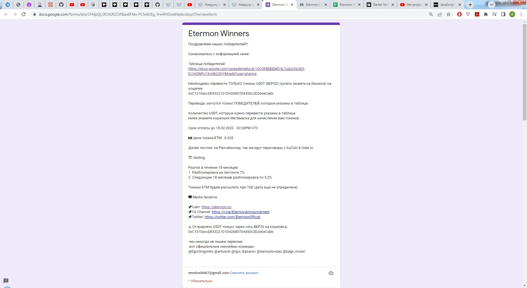
Task: Close the Pet-project tab
Action: point(426,5)
